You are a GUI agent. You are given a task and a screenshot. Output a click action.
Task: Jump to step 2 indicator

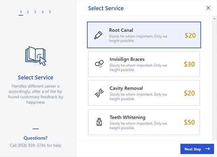coord(28,12)
